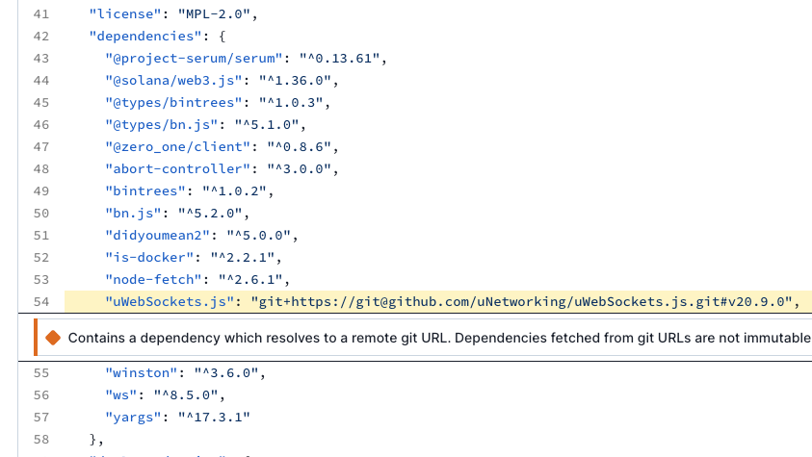Click the "uWebSockets.js" dependency key

pos(170,302)
